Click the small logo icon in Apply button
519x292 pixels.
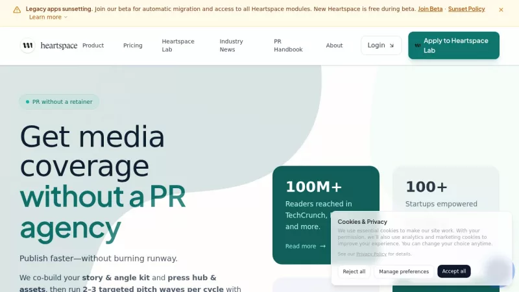[417, 45]
